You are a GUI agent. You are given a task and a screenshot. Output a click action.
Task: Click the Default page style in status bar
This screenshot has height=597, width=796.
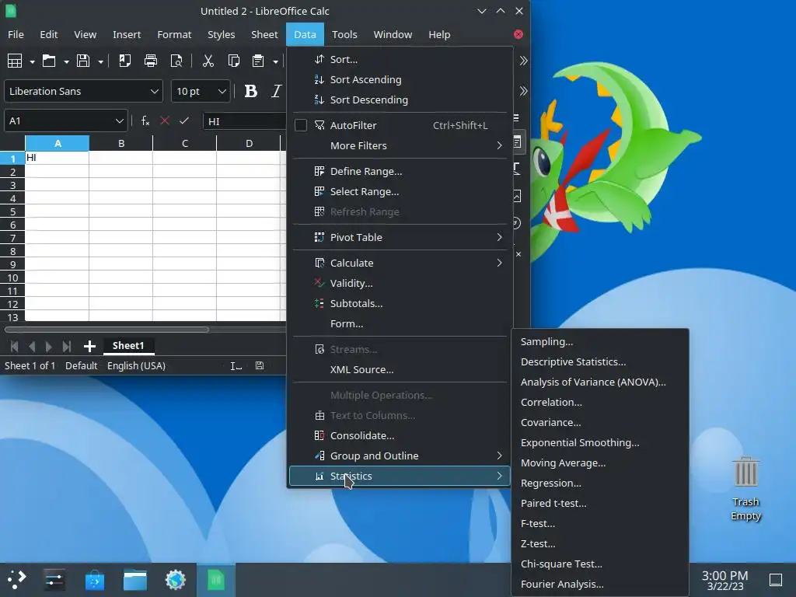tap(81, 366)
